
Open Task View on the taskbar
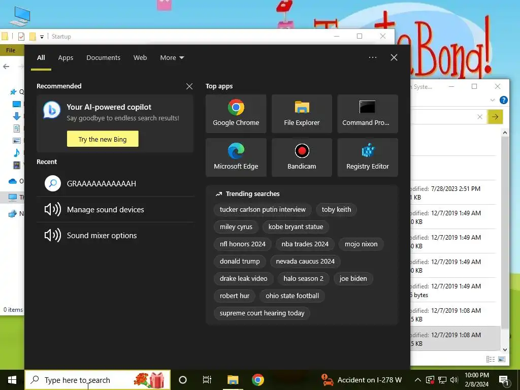click(x=207, y=380)
